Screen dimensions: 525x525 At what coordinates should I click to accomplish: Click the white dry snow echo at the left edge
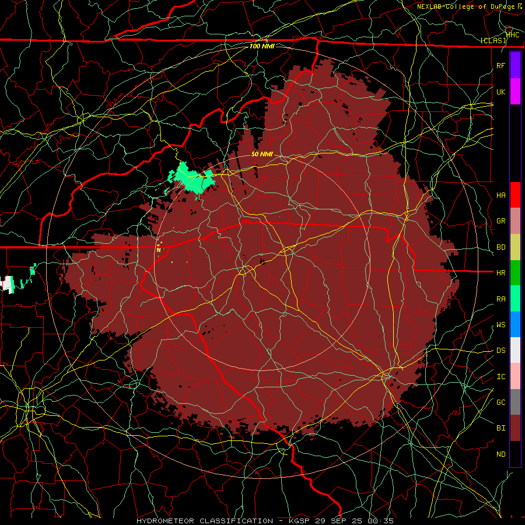pyautogui.click(x=8, y=284)
